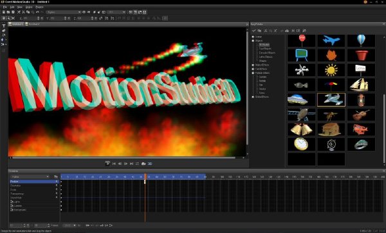386x233 pixels.
Task: Click the gold pocket clock thumbnail
Action: (301, 144)
